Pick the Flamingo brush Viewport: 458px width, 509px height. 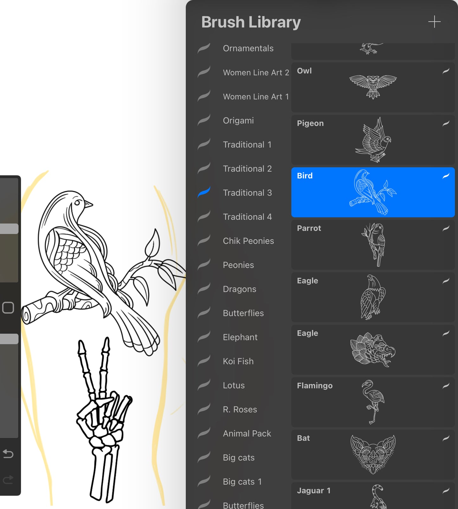pyautogui.click(x=373, y=402)
